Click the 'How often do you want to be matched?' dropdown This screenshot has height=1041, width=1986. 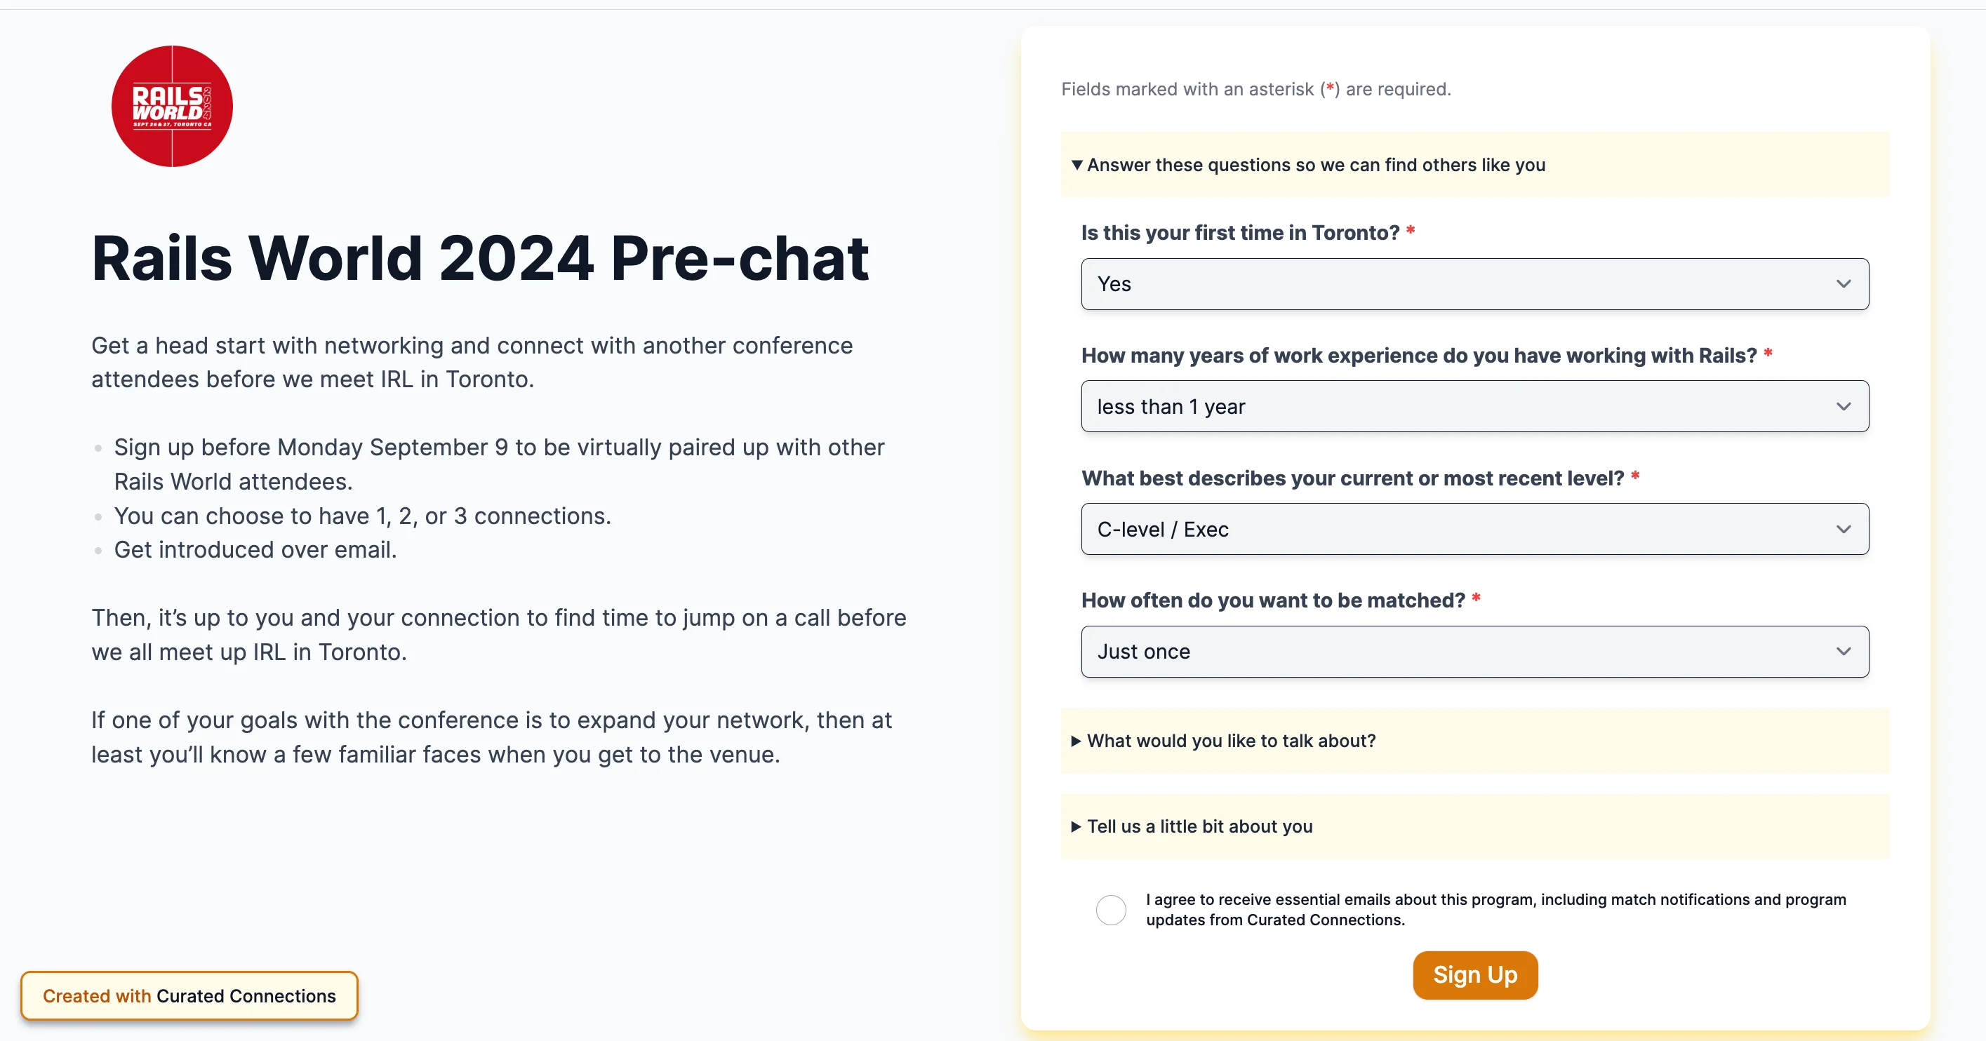point(1474,650)
